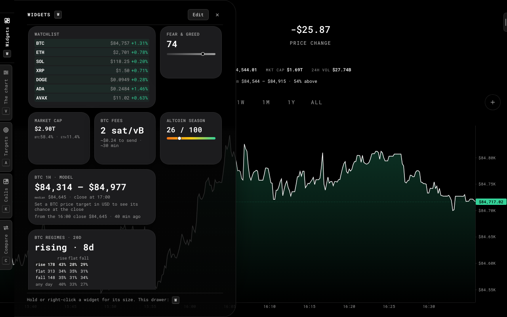Click the Compare arrows icon
Viewport: 507px width, 317px height.
click(6, 228)
